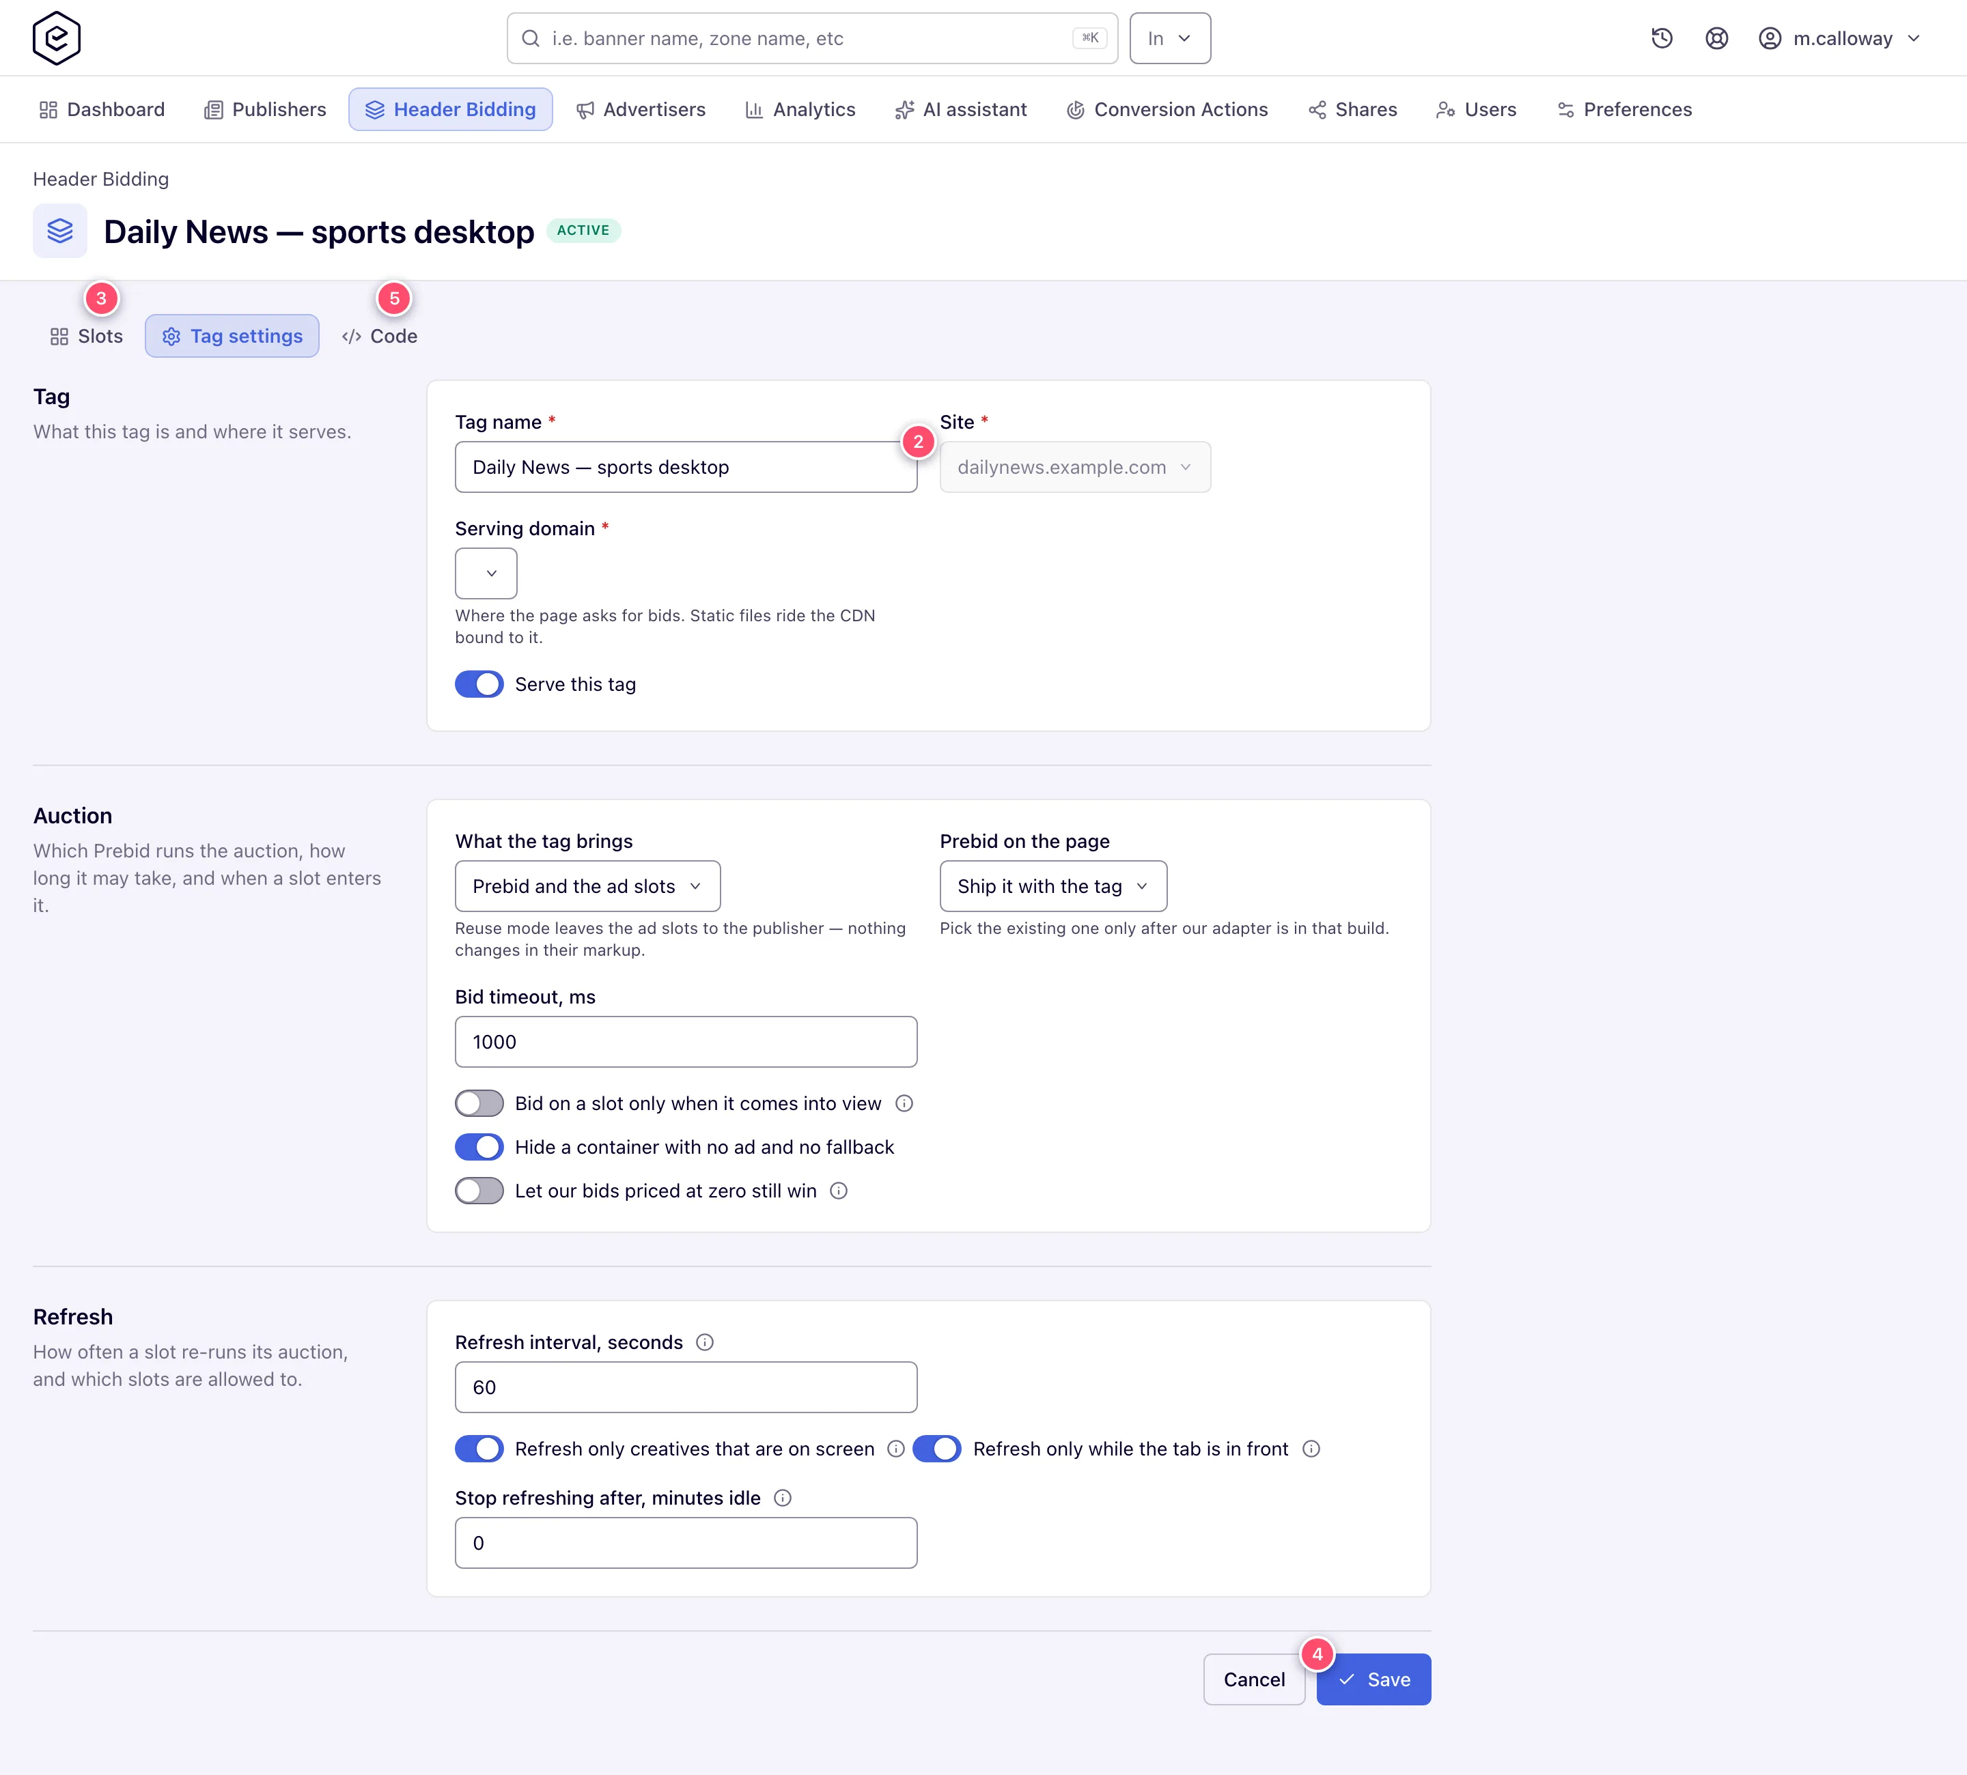Switch to the Code tab

380,335
